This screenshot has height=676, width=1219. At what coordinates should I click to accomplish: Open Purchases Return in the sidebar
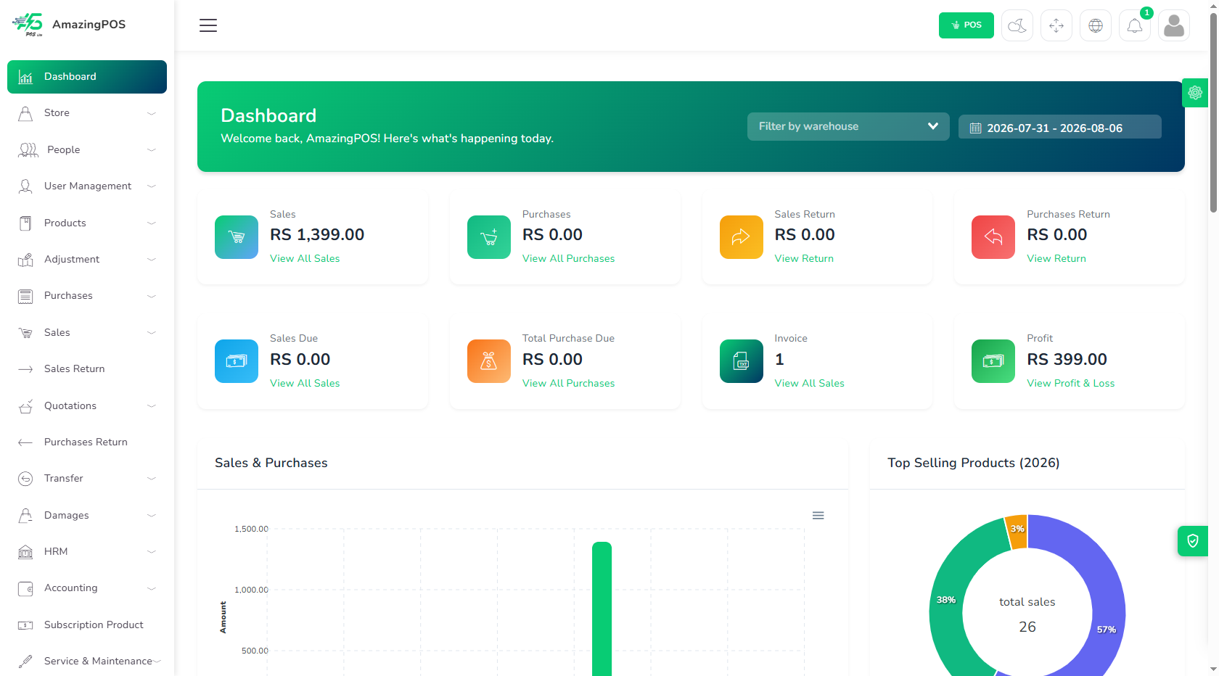click(87, 442)
